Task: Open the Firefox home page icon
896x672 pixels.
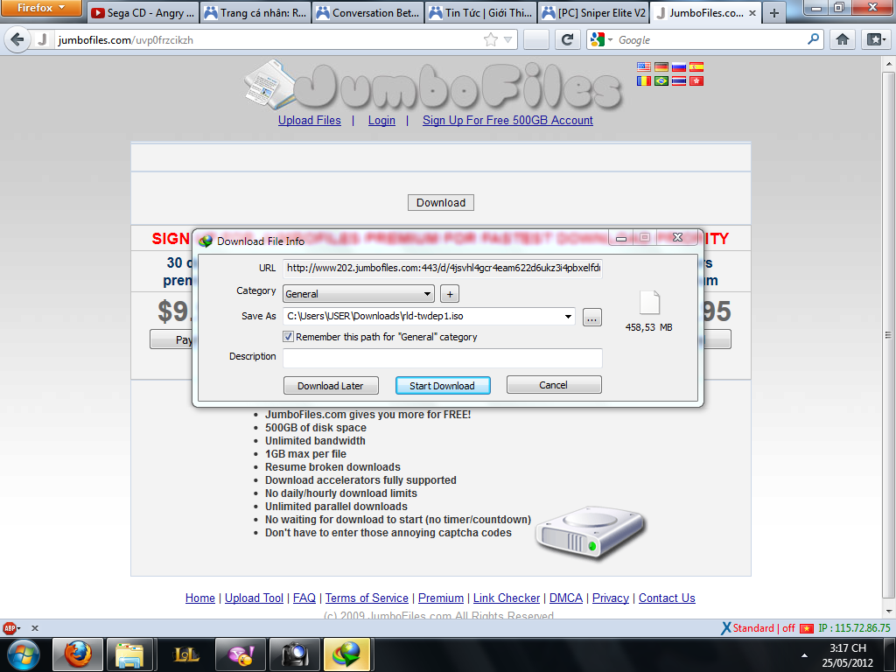Action: click(843, 39)
